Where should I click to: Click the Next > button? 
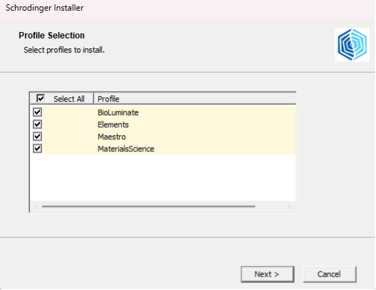pos(267,274)
